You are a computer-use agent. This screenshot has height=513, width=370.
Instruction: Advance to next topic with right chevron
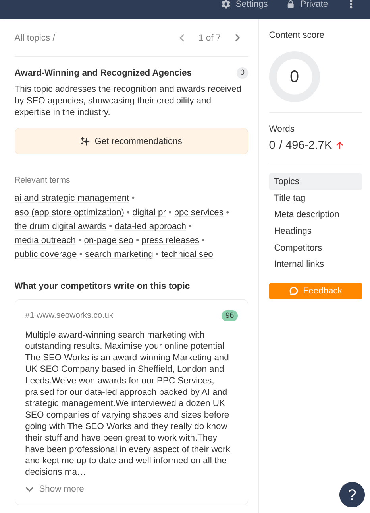[x=237, y=38]
